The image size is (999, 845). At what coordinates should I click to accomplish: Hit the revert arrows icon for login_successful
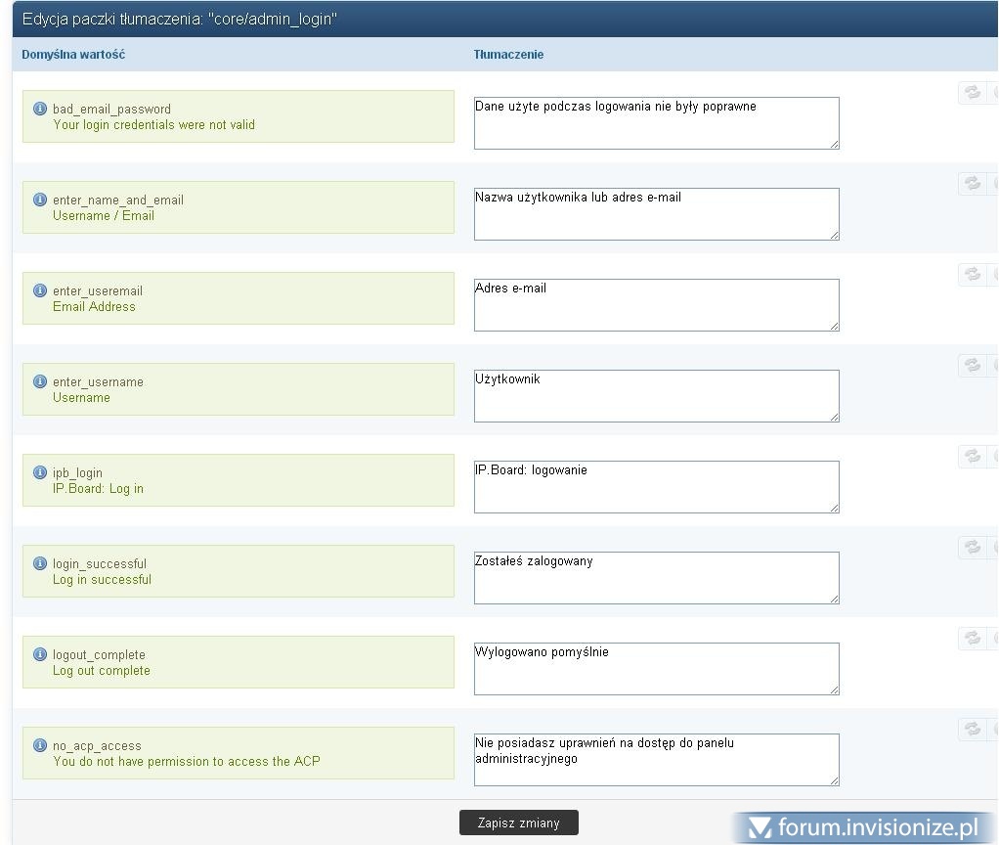(x=972, y=547)
